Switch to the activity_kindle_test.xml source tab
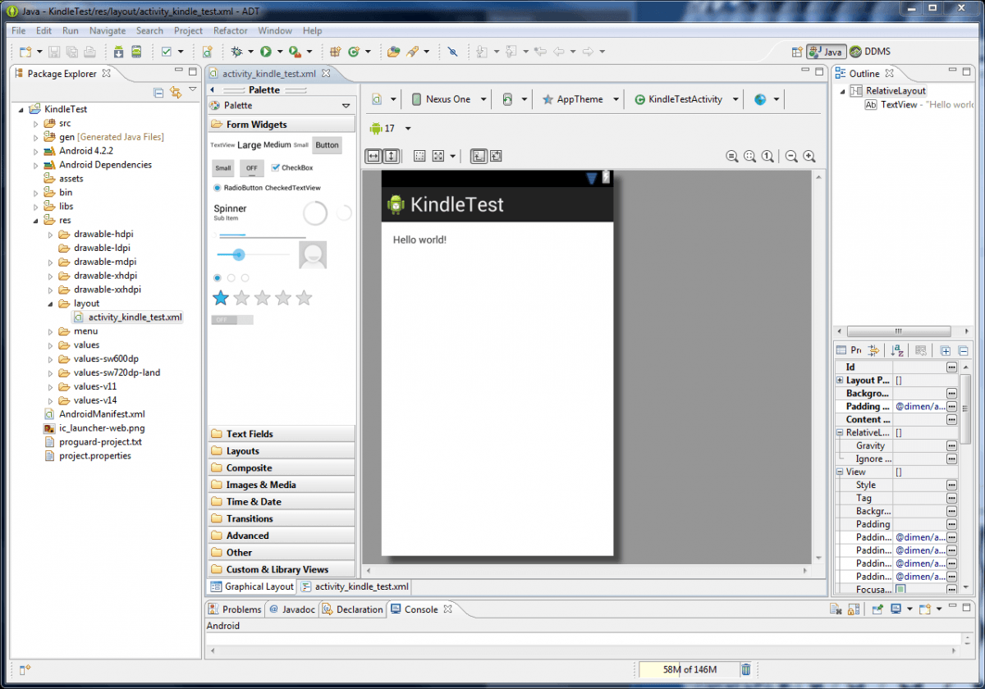Image resolution: width=985 pixels, height=689 pixels. pos(355,586)
